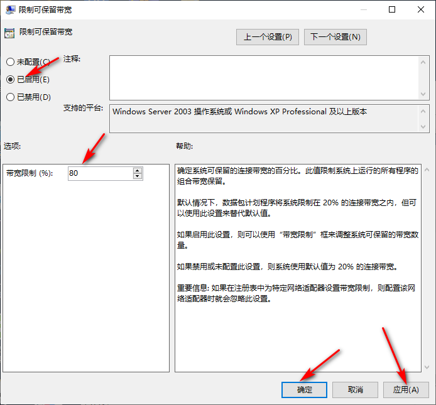436x405 pixels.
Task: Decrease 带宽限制 with the down spinner arrow
Action: 138,176
